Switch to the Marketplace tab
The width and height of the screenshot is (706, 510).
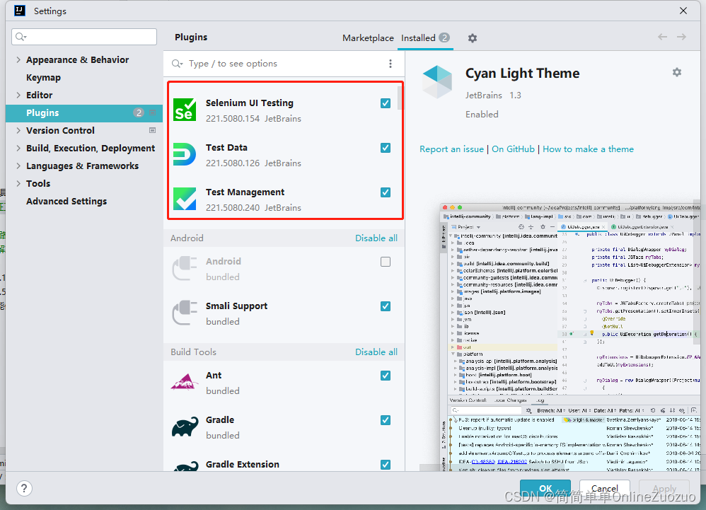pyautogui.click(x=368, y=37)
